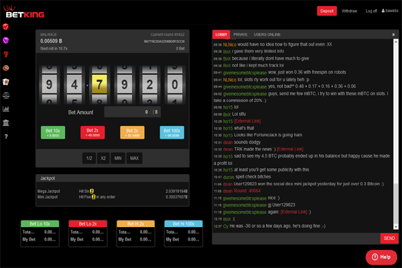
Task: Click the yellow 7 icon beside Hit Five
Action: [x=93, y=197]
